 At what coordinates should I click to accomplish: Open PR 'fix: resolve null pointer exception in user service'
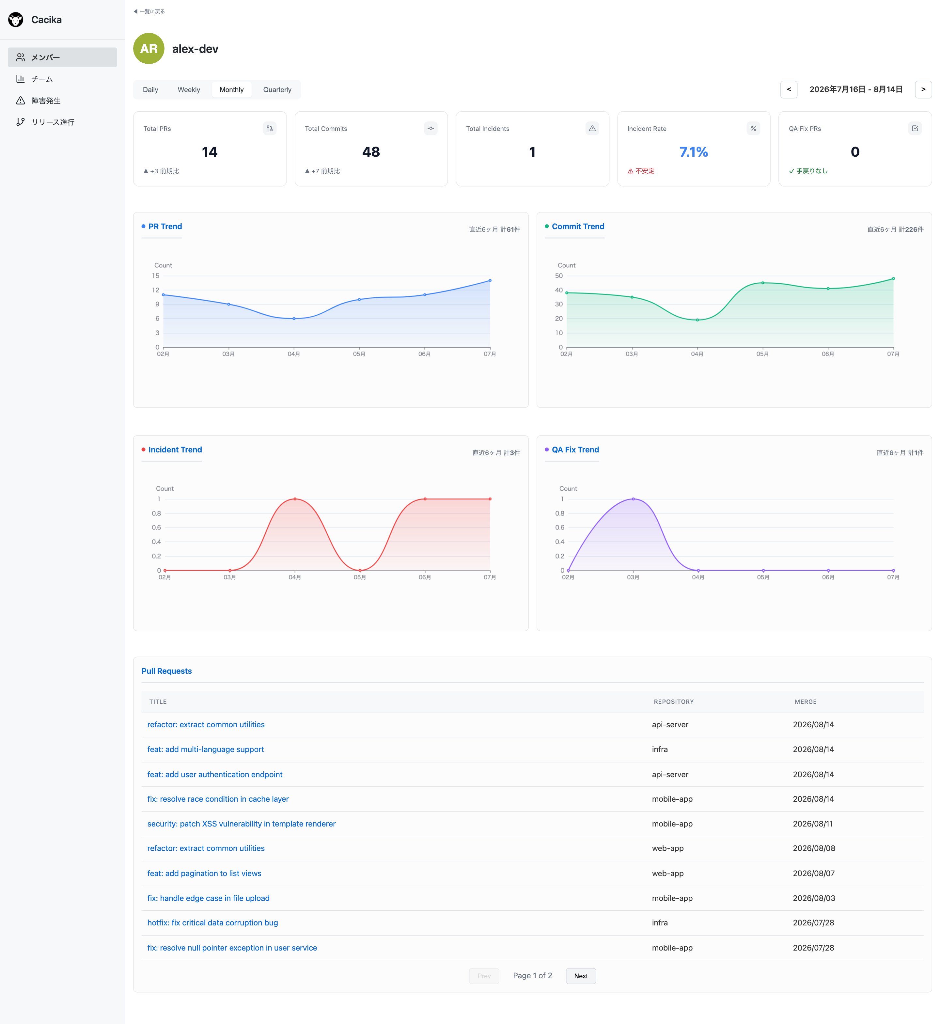pos(232,948)
